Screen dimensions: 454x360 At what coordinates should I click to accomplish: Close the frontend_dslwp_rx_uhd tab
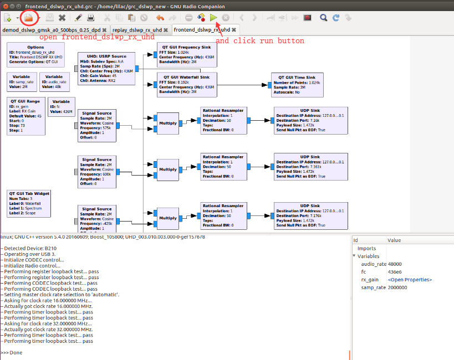(234, 30)
